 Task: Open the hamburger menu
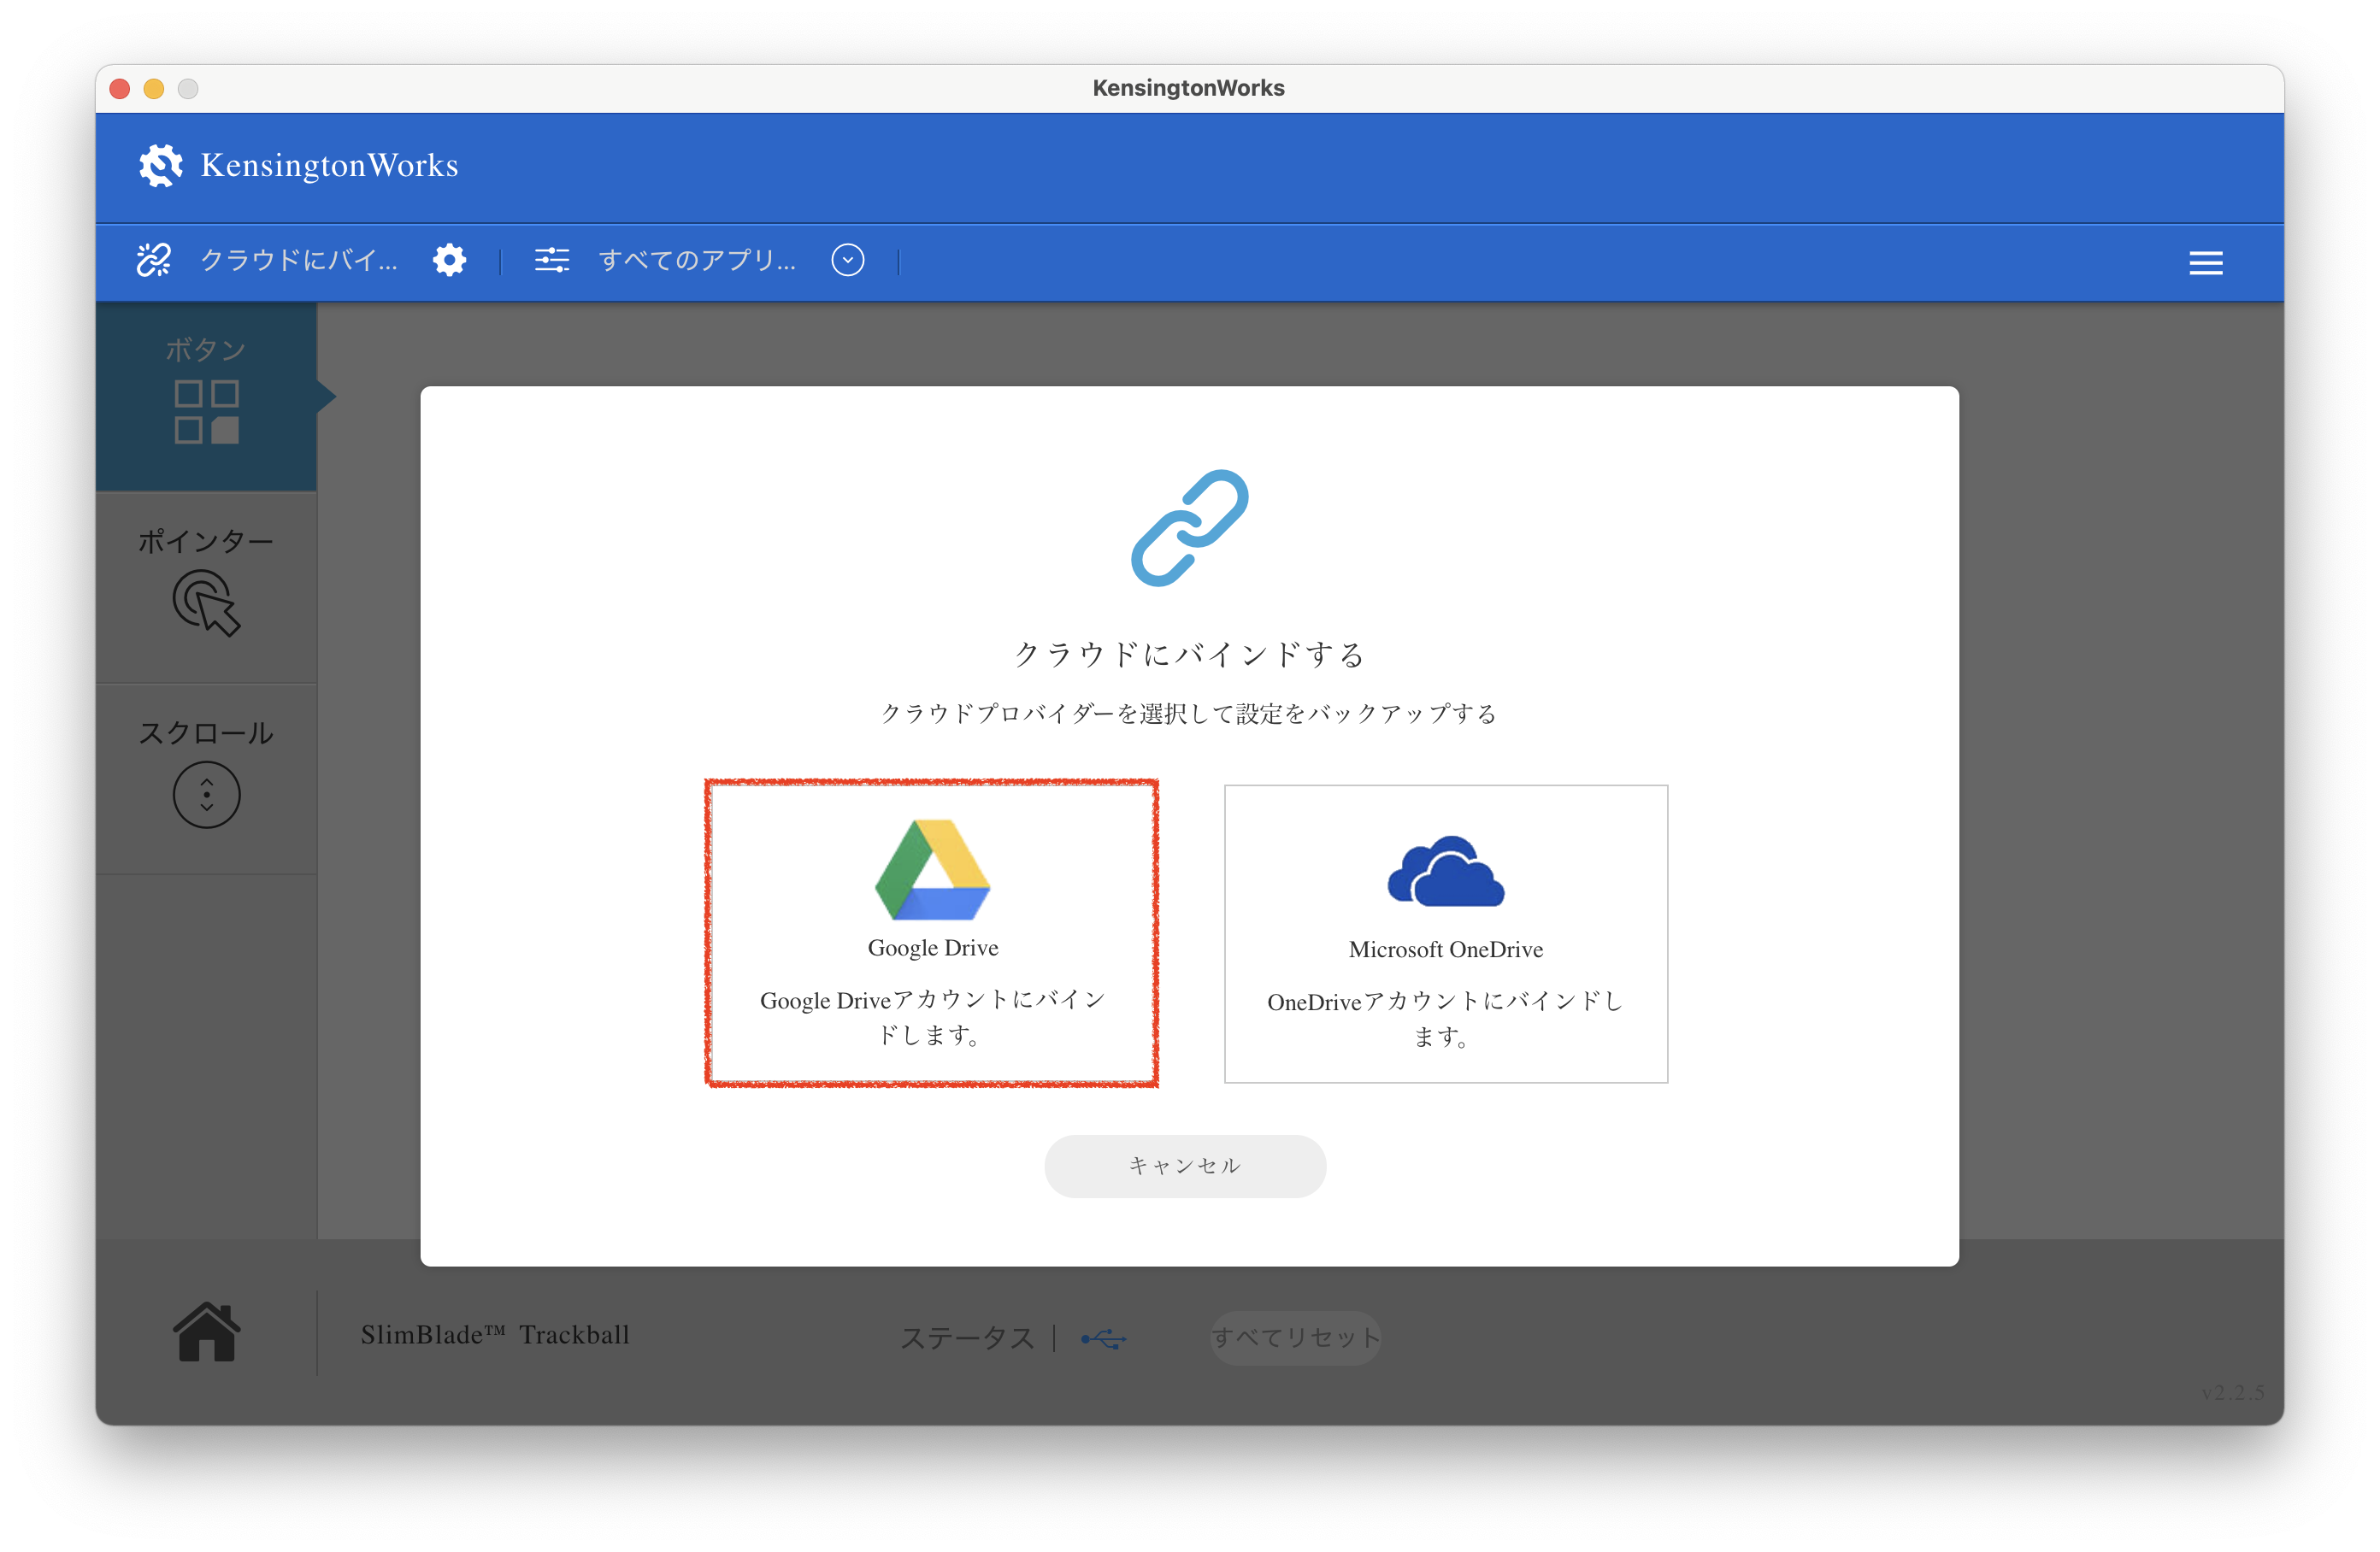[2205, 262]
